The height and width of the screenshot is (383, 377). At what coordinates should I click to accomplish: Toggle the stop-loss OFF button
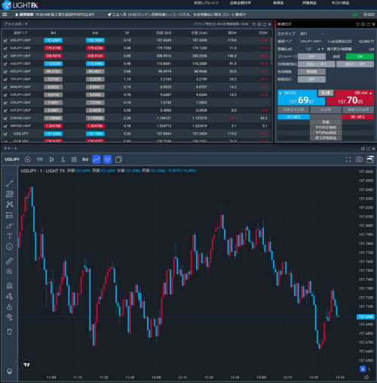355,64
